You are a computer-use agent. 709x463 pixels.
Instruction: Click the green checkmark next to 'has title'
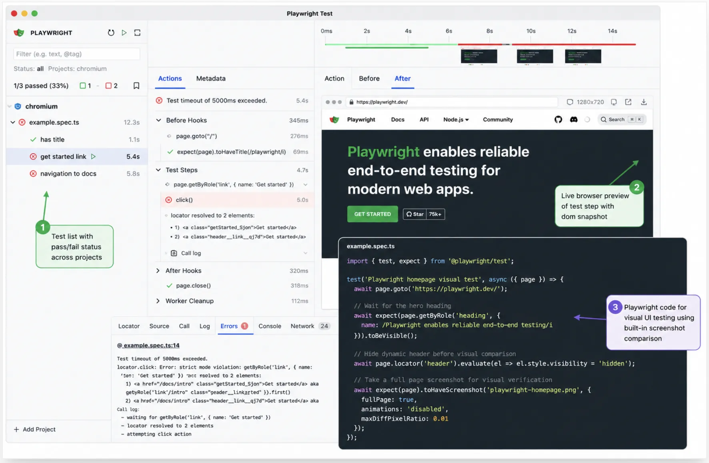coord(33,140)
